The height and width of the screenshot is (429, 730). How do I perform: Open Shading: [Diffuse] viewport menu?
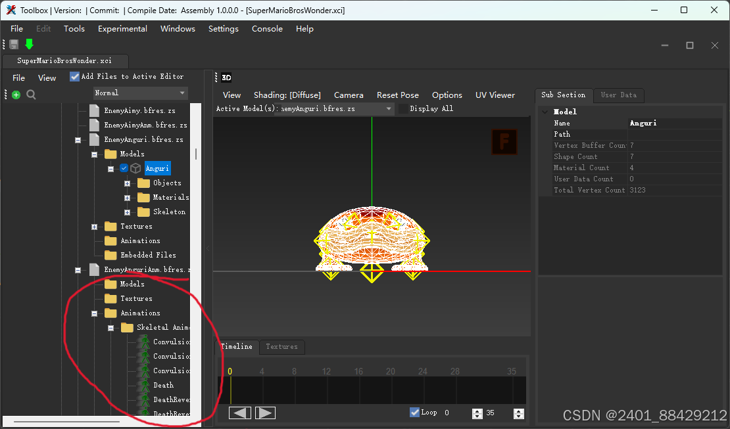pos(287,95)
